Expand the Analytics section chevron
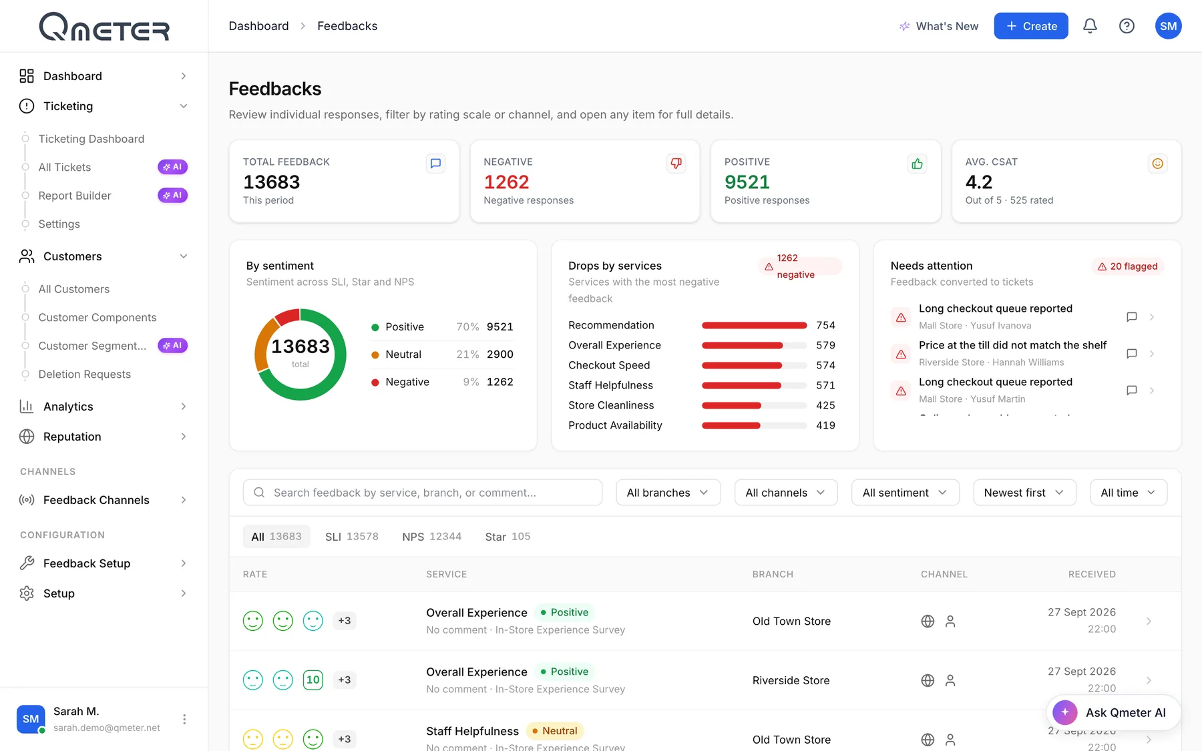Screen dimensions: 1202x751 [184, 407]
